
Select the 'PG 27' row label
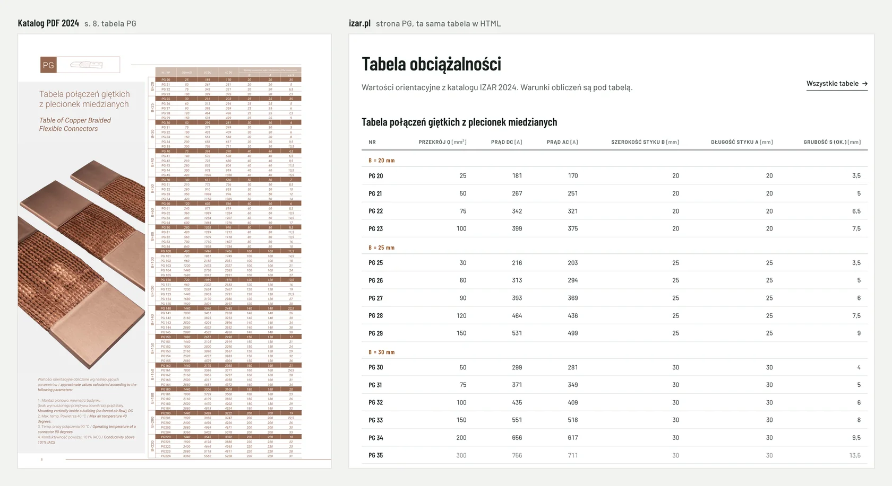pyautogui.click(x=376, y=298)
